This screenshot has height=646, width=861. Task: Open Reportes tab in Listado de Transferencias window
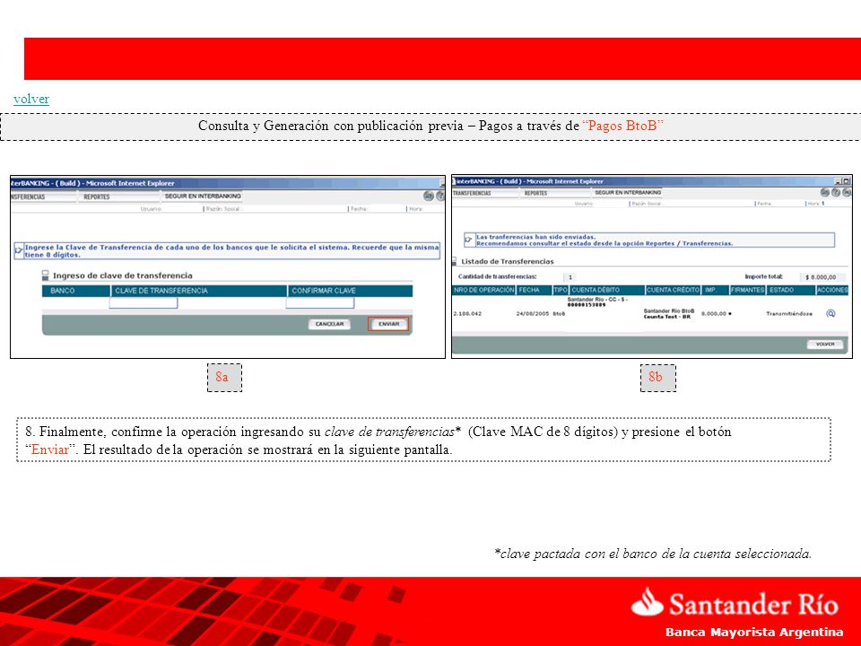point(536,194)
